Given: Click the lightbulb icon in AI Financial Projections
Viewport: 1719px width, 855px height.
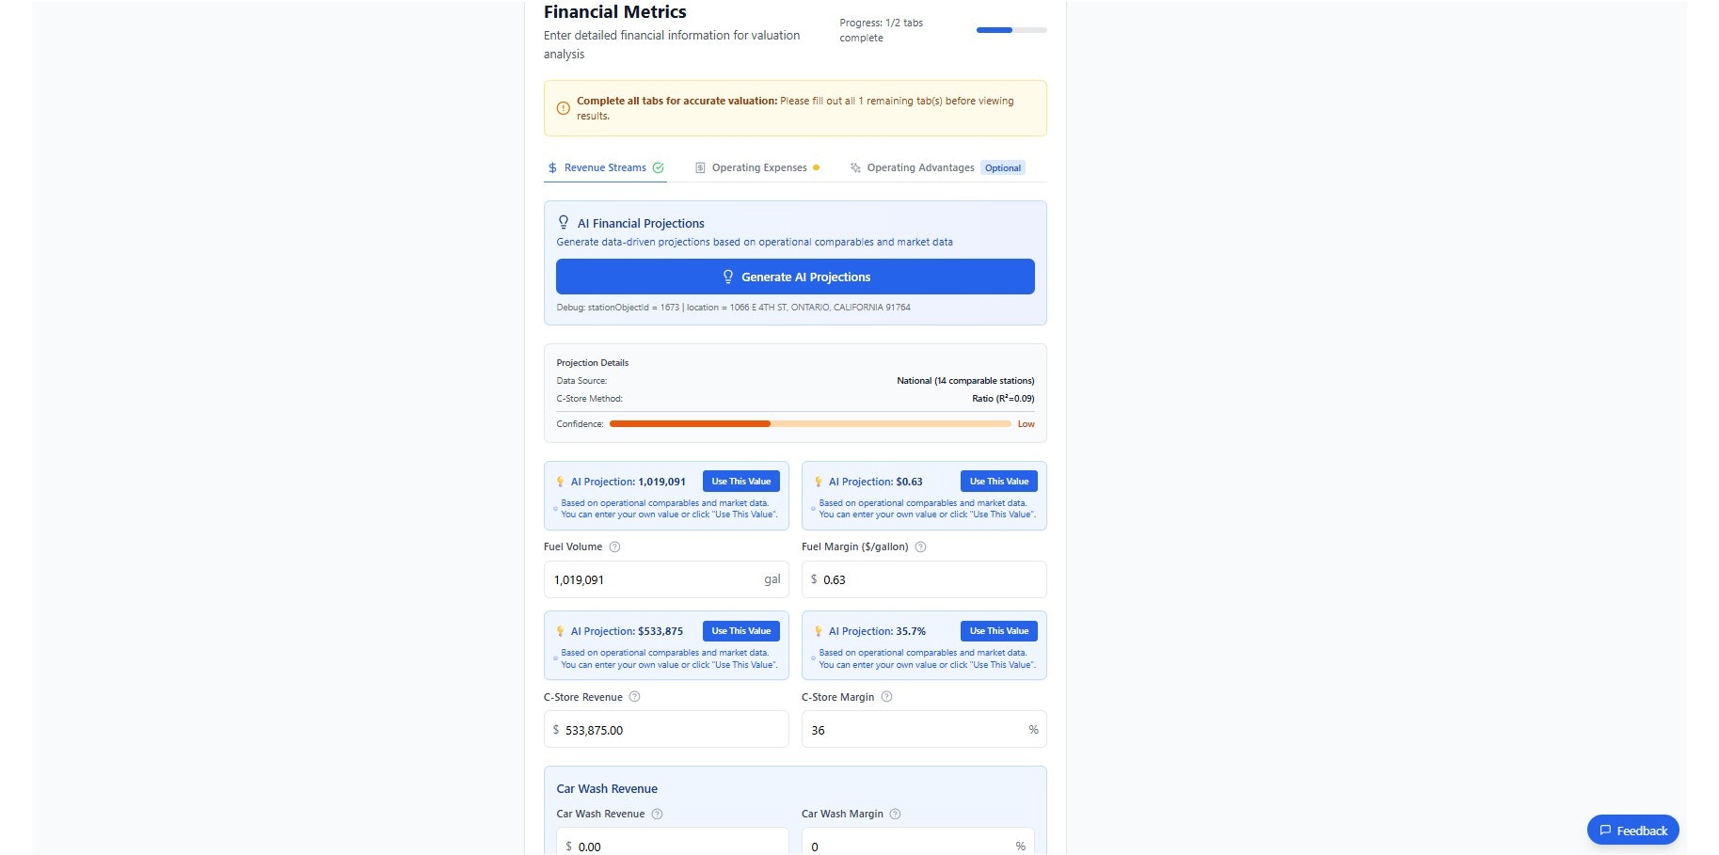Looking at the screenshot, I should click(564, 221).
